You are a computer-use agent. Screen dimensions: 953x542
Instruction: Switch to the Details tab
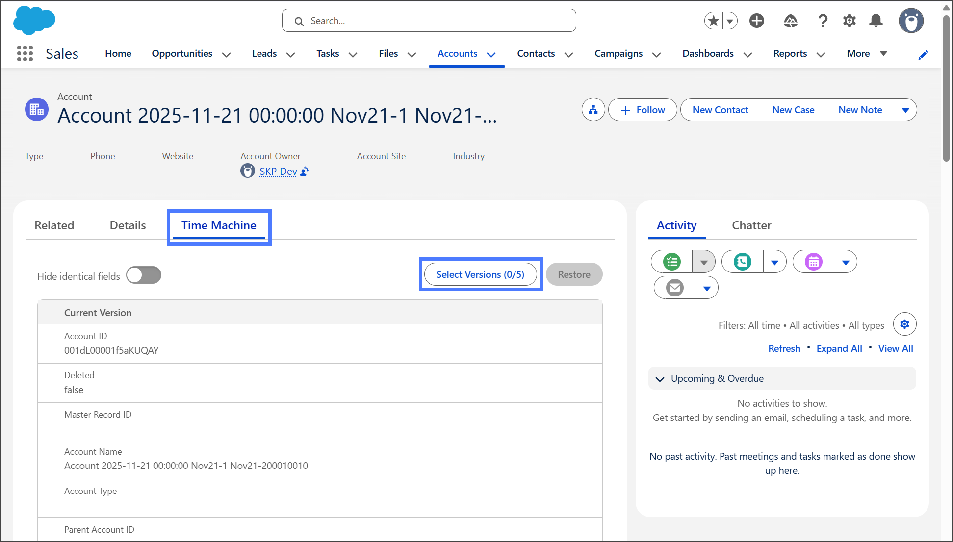tap(128, 225)
